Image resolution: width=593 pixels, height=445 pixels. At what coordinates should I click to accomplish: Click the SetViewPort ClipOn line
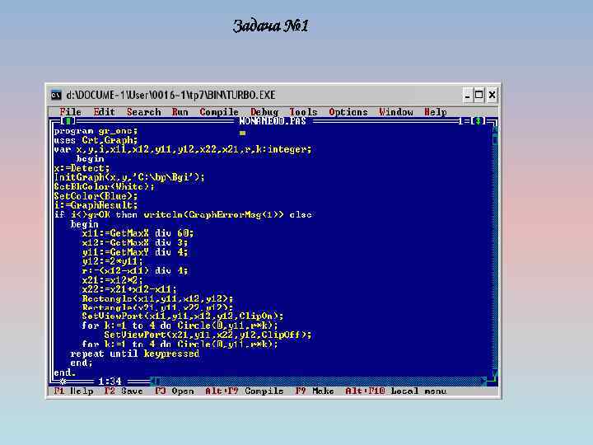183,316
